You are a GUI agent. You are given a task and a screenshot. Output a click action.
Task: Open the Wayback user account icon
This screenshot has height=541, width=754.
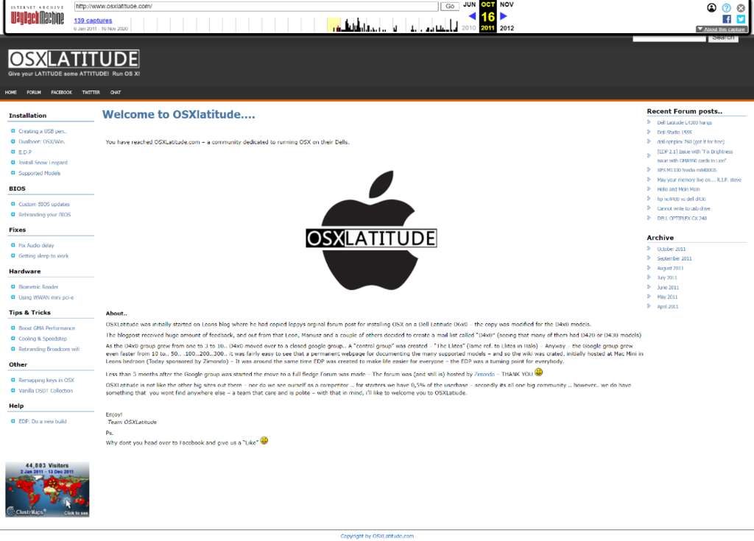click(711, 7)
